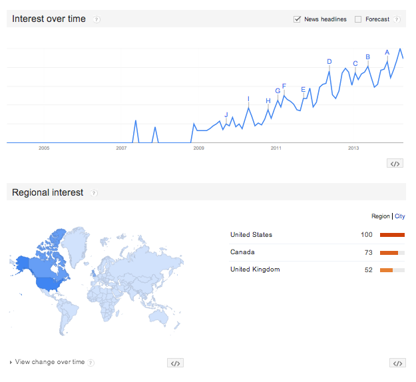Open embed code icon under the world map
416x382 pixels.
pyautogui.click(x=175, y=363)
